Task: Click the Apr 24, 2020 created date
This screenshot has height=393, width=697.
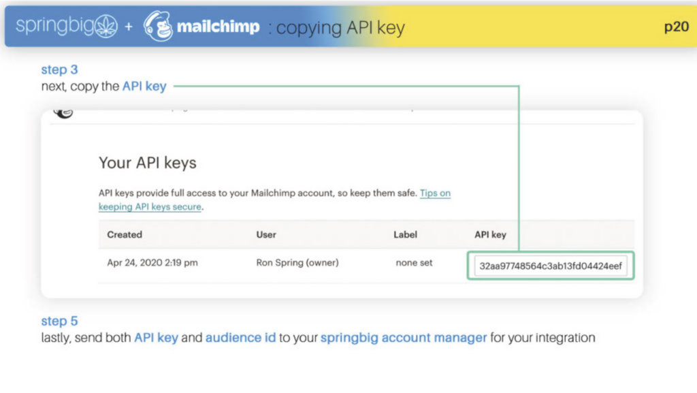Action: (x=152, y=263)
